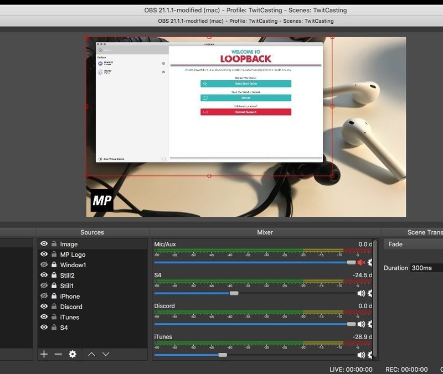Screen dimensions: 443x374
Task: Select the Discord source row
Action: [x=92, y=307]
